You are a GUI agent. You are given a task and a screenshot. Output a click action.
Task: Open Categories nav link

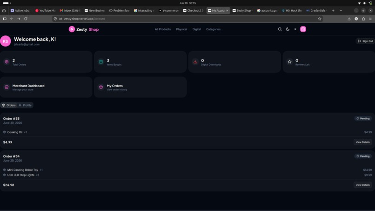(214, 29)
